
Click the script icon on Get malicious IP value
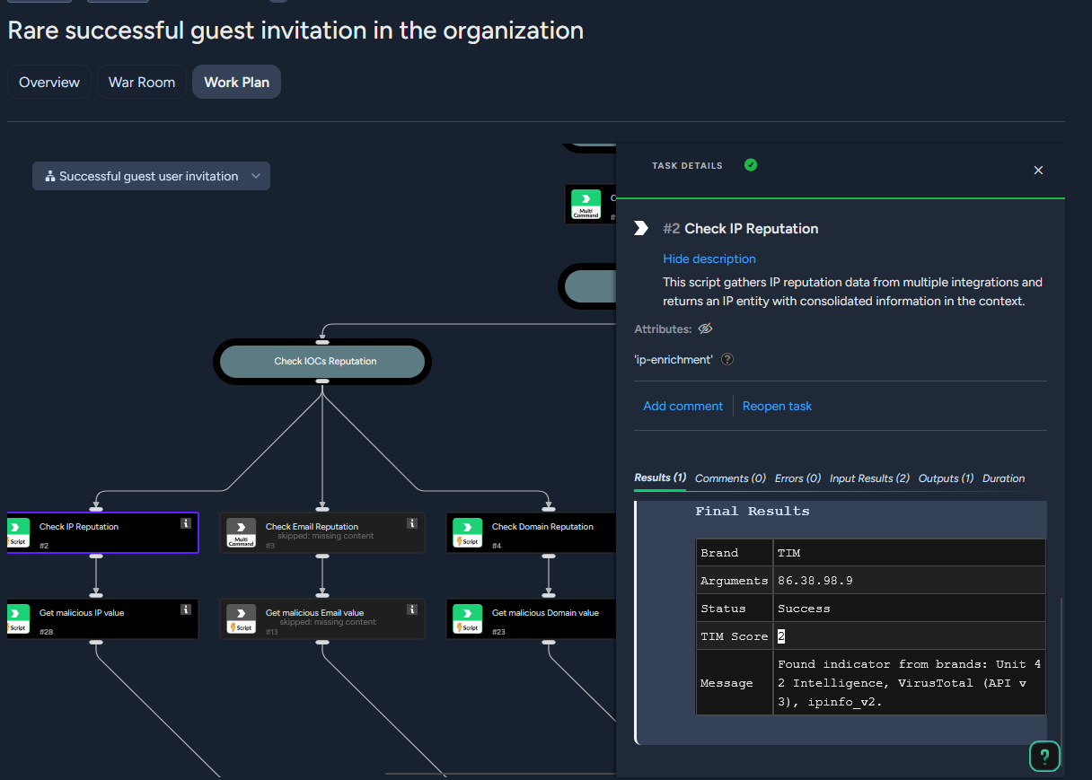(18, 618)
